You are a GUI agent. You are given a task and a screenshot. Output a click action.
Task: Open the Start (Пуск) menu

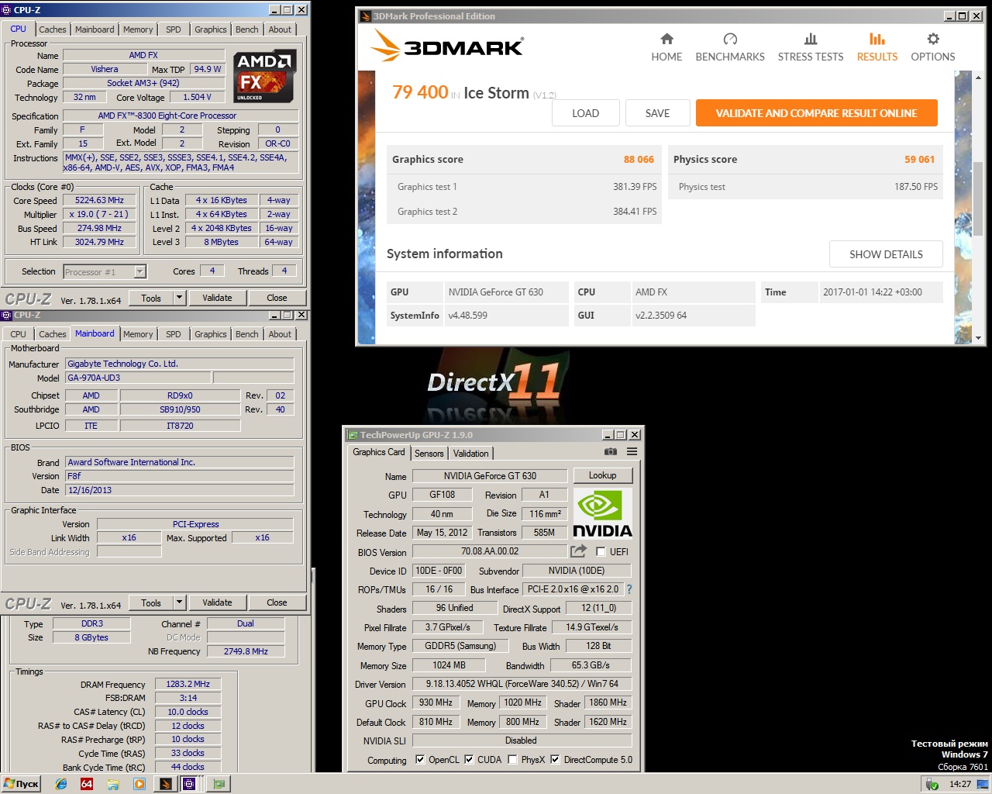click(21, 784)
